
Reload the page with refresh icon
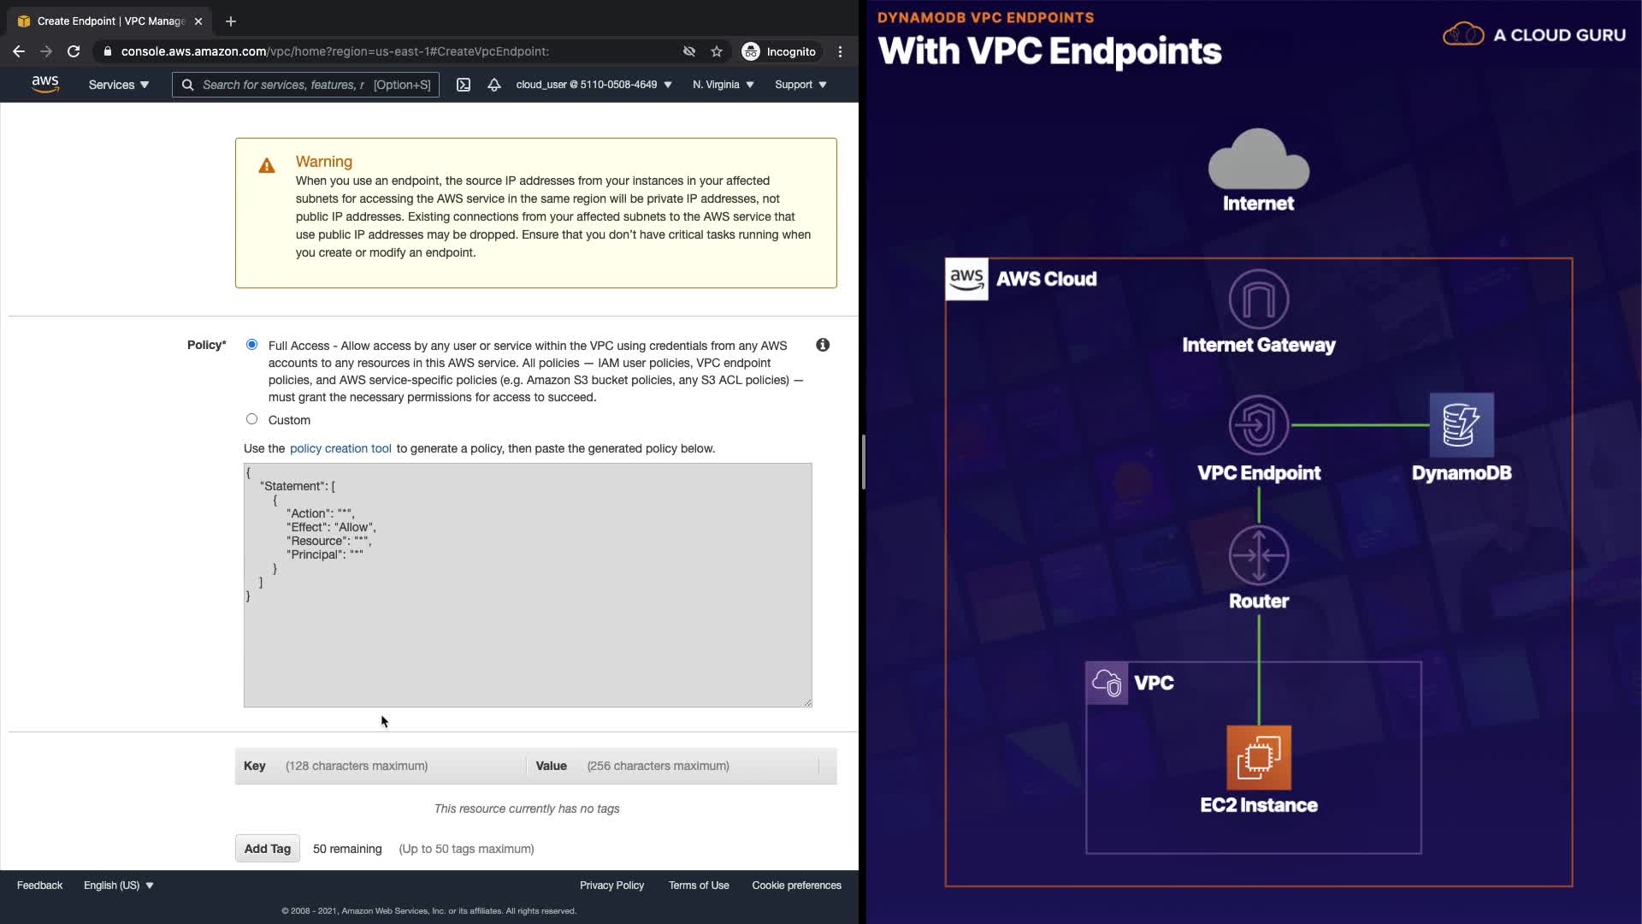74,51
